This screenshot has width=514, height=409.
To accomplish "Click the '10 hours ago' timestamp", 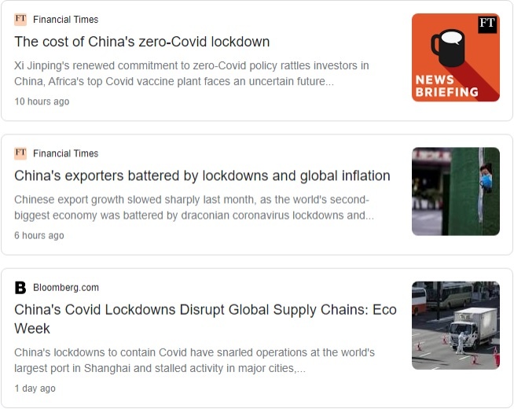I will pyautogui.click(x=42, y=101).
